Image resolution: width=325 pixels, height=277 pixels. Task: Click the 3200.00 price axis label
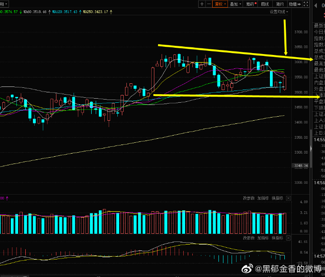pyautogui.click(x=301, y=182)
